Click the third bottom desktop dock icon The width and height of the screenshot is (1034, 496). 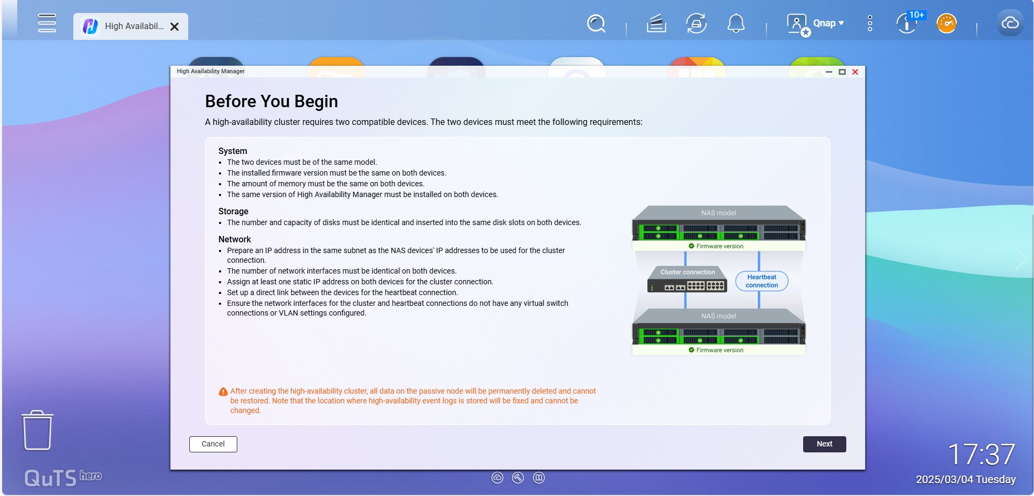(x=539, y=478)
